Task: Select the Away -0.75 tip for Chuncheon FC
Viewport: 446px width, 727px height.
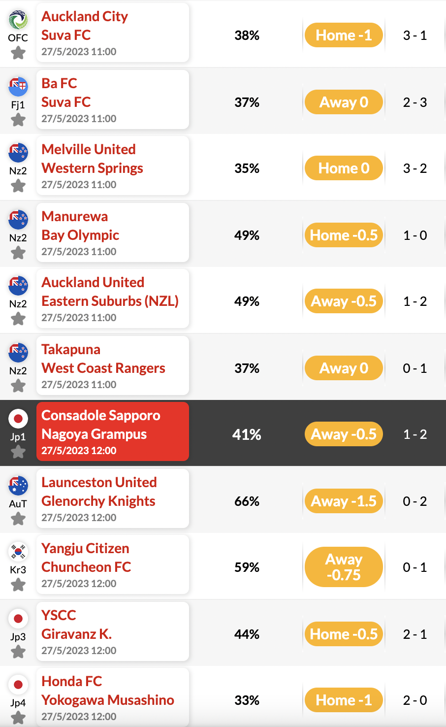Action: tap(344, 567)
